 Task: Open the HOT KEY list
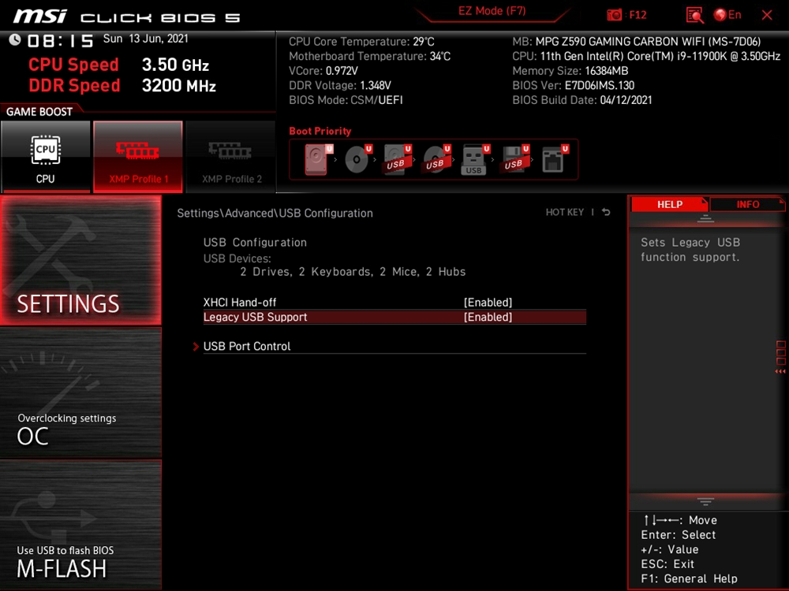[x=565, y=212]
